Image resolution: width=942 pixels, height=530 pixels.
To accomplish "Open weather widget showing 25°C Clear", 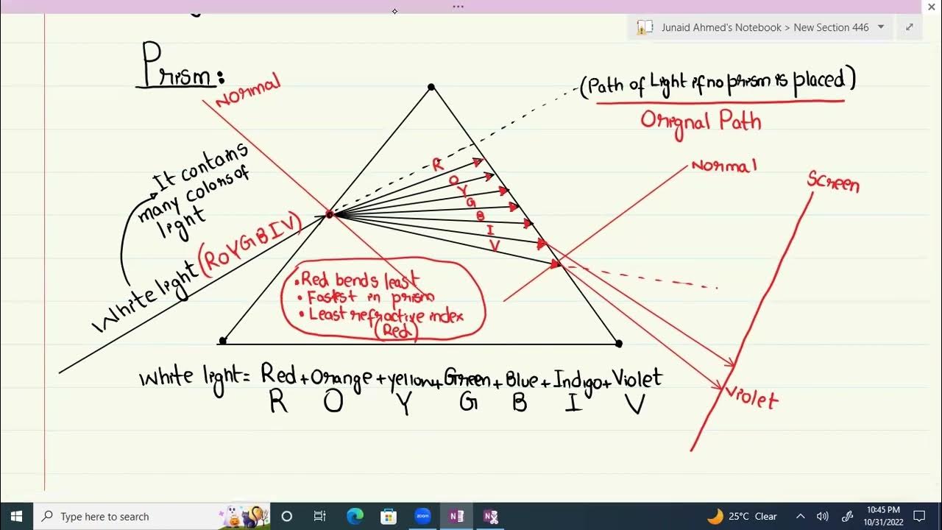I will [742, 516].
